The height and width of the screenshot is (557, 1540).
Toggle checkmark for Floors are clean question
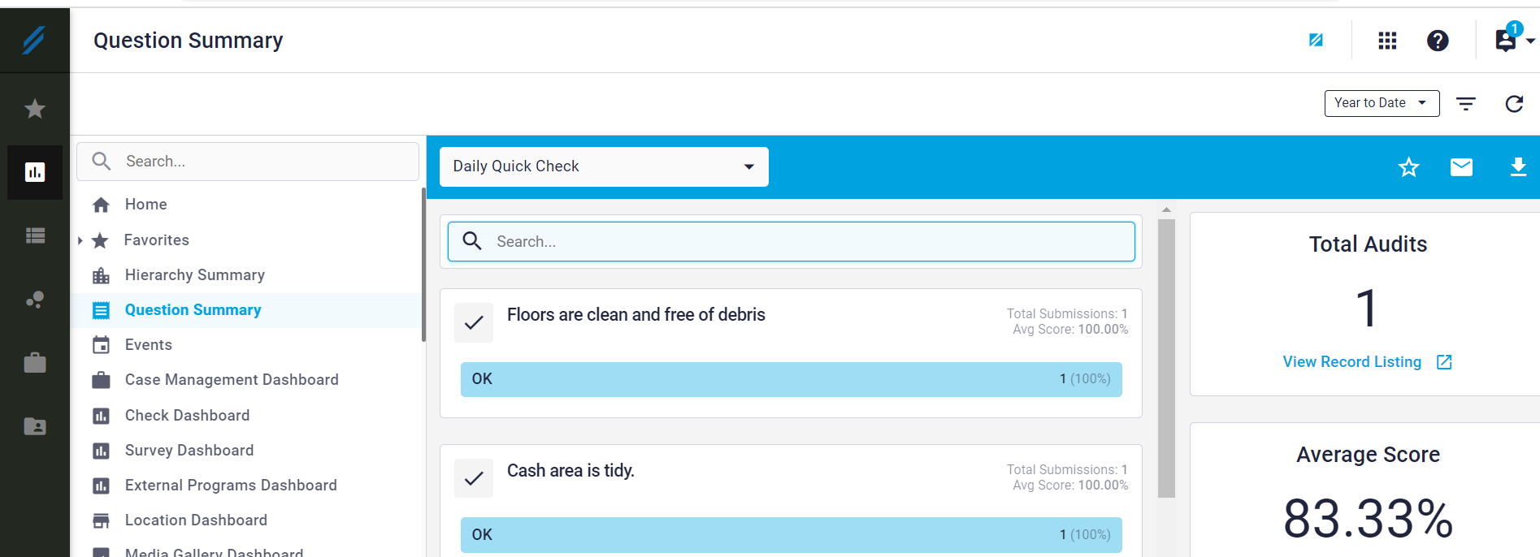[474, 322]
